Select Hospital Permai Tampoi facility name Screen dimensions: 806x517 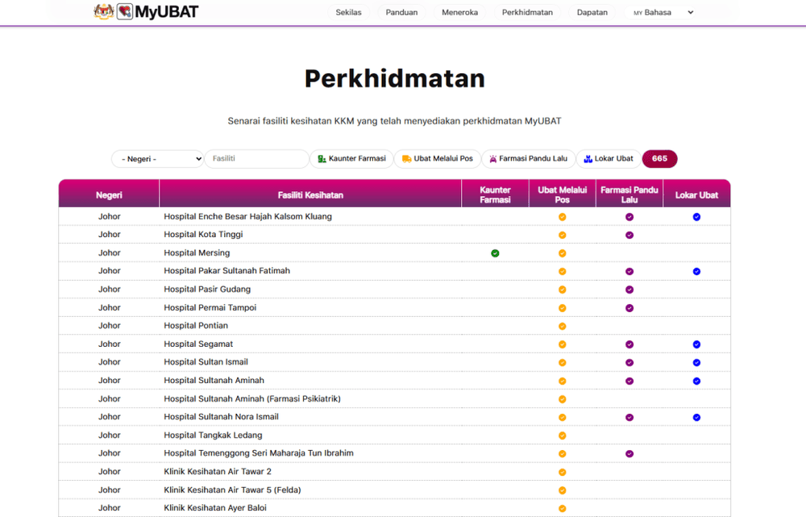(x=210, y=307)
